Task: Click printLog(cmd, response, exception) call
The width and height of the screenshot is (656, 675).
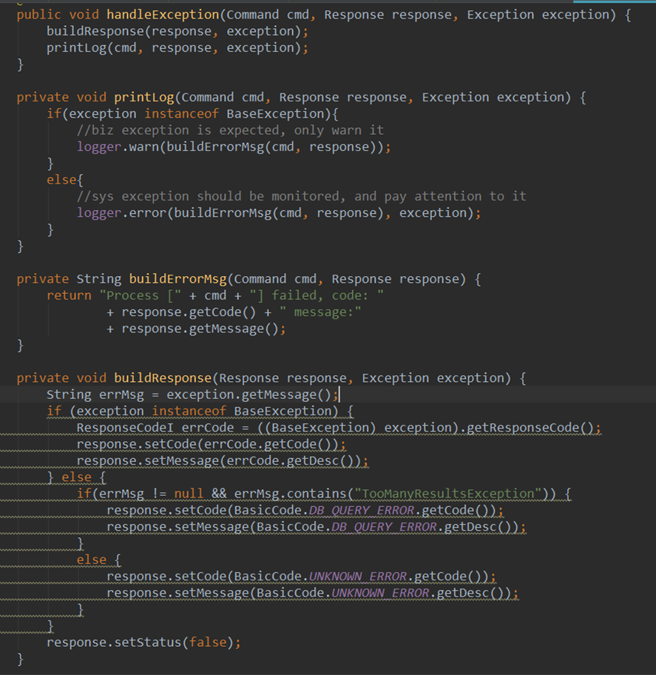Action: coord(177,48)
